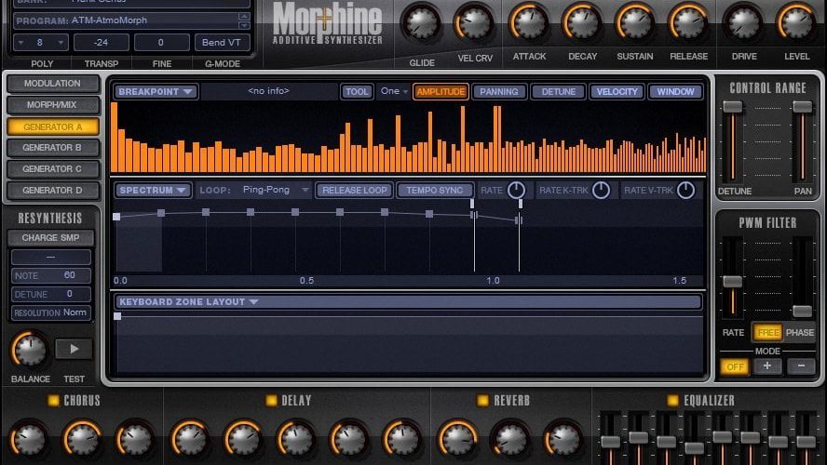Viewport: 827px width, 465px height.
Task: Click the Vel Crv knob
Action: pos(474,22)
